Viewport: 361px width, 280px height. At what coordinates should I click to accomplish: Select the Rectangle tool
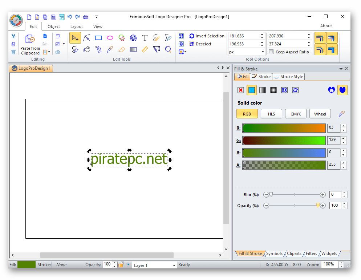click(x=98, y=38)
